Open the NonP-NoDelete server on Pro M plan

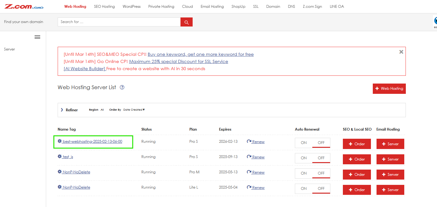(x=76, y=172)
